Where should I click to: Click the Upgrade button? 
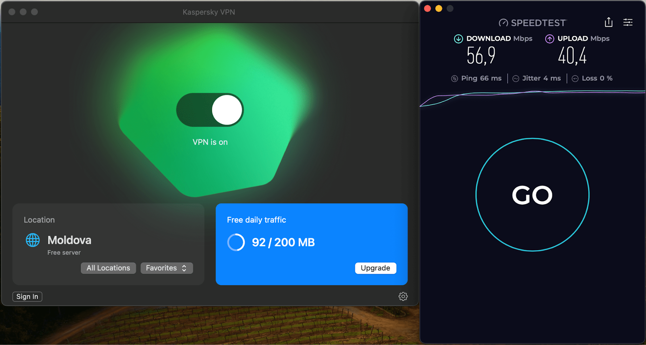click(375, 268)
